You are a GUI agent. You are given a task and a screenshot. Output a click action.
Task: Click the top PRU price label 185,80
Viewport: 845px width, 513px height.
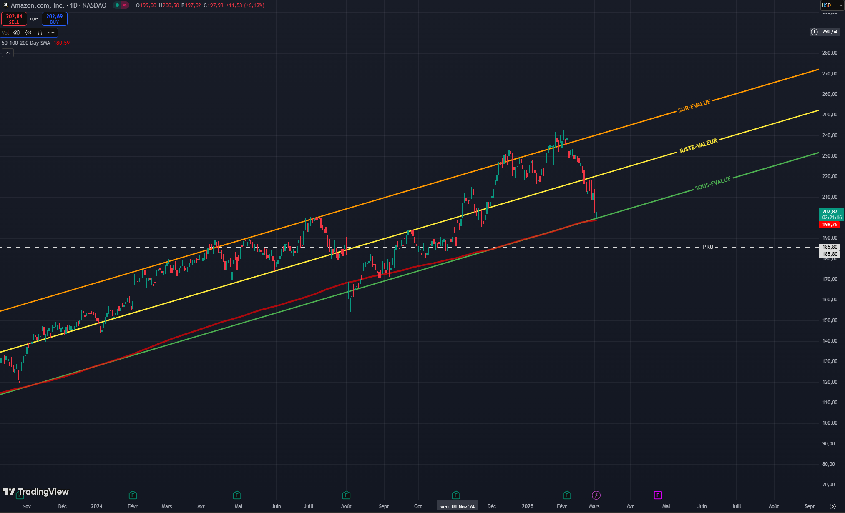[830, 247]
